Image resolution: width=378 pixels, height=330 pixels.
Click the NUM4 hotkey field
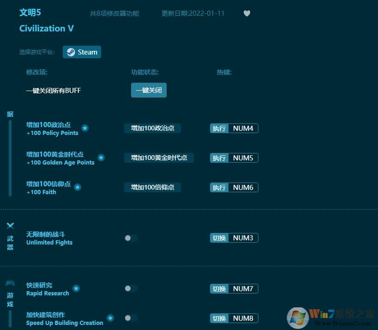pos(243,128)
